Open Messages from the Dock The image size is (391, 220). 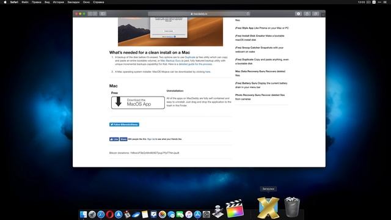171,215
